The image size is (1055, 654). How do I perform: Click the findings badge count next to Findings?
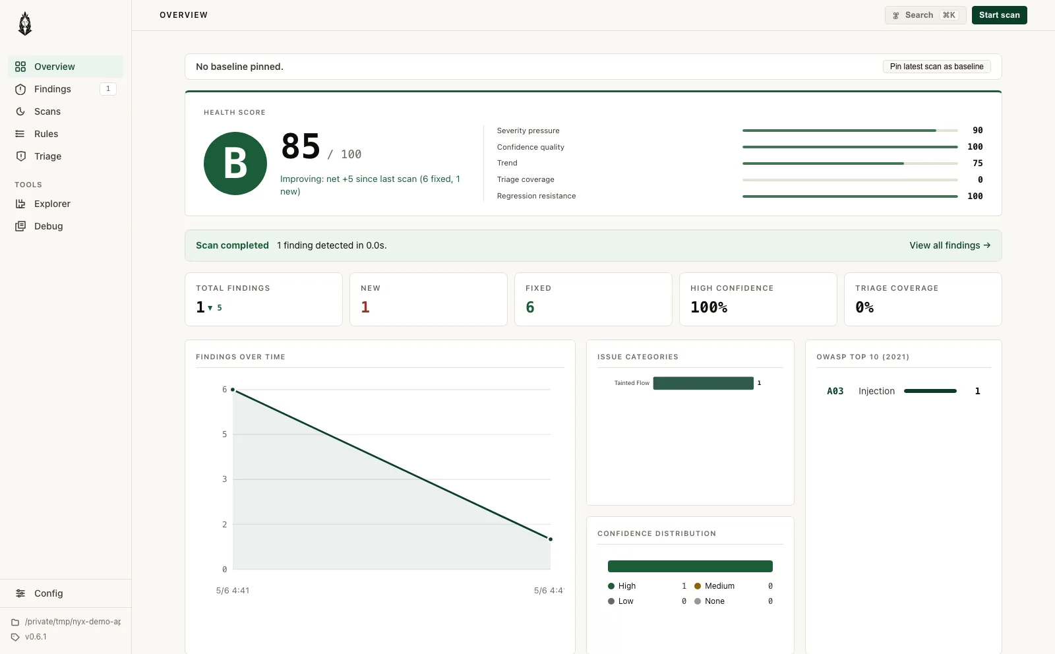(108, 89)
